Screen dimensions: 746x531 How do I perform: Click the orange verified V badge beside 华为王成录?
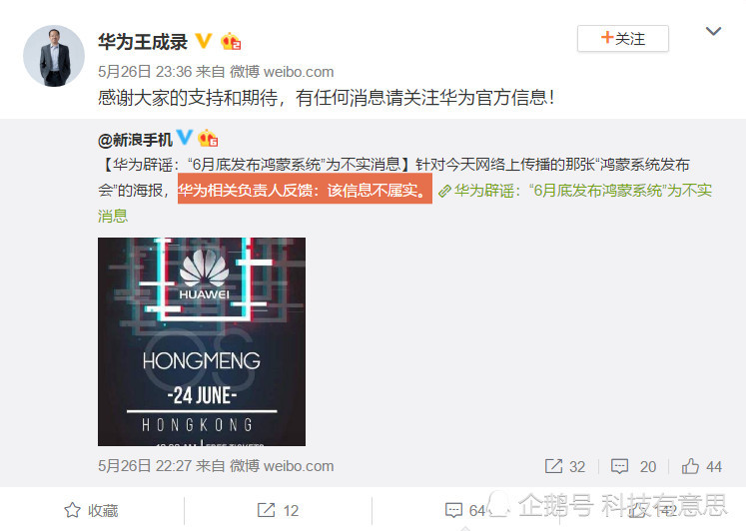(204, 41)
